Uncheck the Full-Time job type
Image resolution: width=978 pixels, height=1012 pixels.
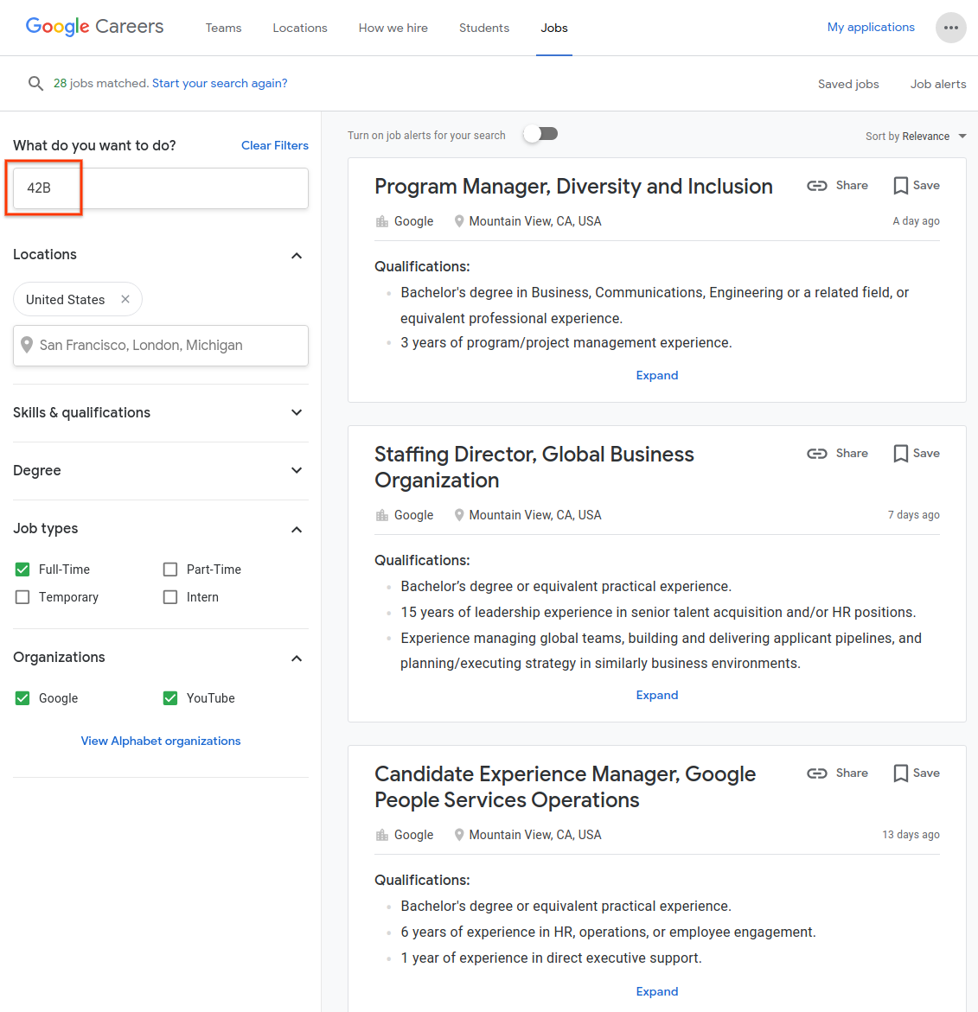(x=22, y=570)
